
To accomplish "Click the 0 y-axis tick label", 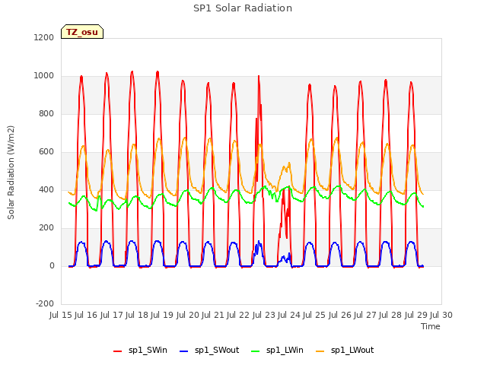I will pos(52,265).
